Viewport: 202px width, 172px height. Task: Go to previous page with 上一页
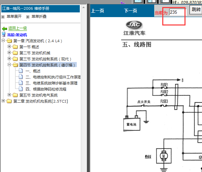(x=98, y=11)
